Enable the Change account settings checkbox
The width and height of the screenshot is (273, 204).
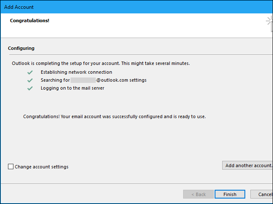(x=11, y=167)
